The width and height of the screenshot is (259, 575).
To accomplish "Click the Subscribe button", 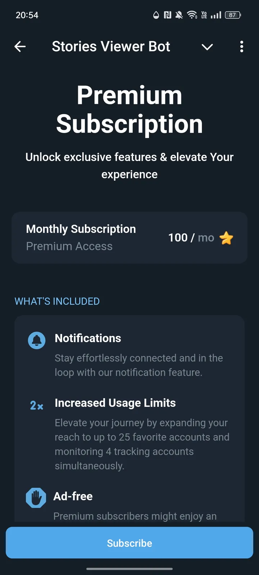I will point(129,543).
